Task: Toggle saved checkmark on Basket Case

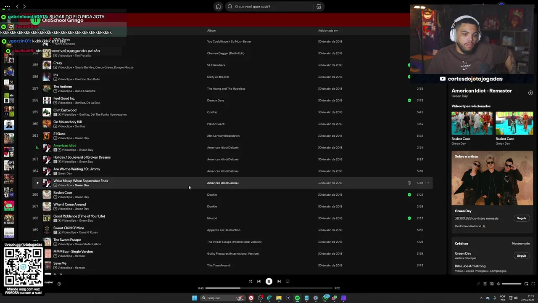Action: click(409, 194)
